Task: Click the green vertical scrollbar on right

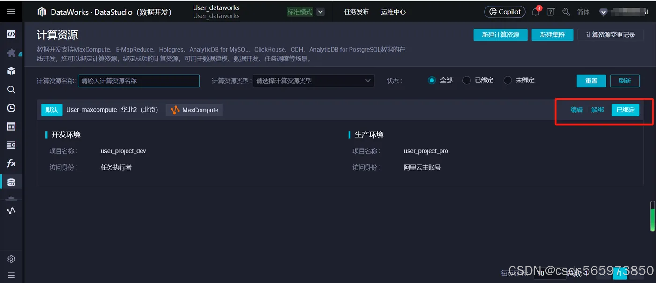Action: tap(652, 216)
